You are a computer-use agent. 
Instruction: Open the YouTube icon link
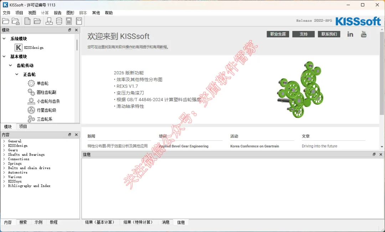point(364,34)
